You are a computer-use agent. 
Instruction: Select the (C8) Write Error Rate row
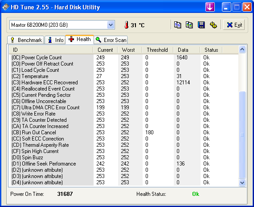point(125,114)
